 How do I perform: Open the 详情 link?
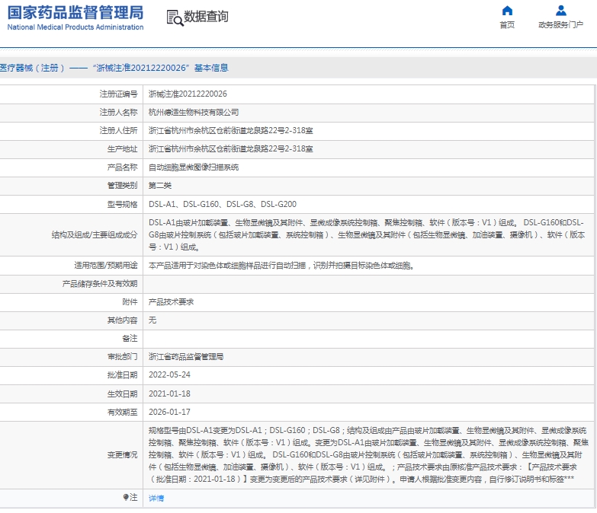tap(156, 499)
